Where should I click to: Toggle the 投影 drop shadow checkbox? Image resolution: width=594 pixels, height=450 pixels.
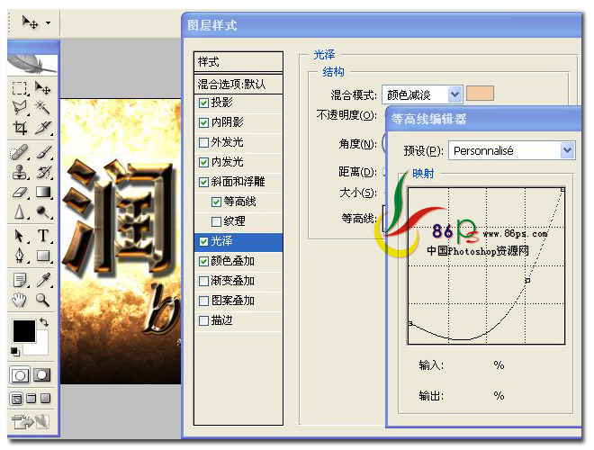[203, 103]
